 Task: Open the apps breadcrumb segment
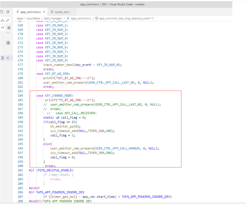point(20,18)
